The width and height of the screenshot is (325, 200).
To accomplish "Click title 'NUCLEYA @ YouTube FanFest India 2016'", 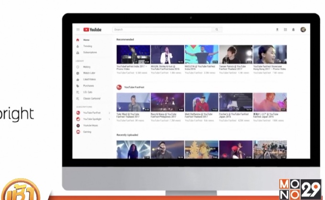I will pos(200,68).
